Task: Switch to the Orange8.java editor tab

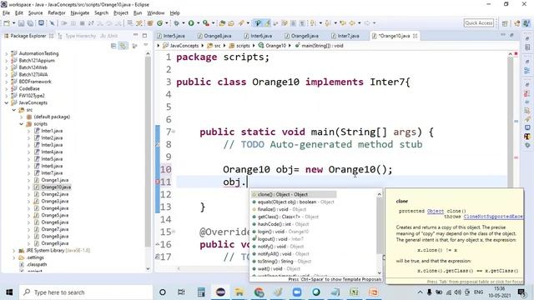Action: 214,36
